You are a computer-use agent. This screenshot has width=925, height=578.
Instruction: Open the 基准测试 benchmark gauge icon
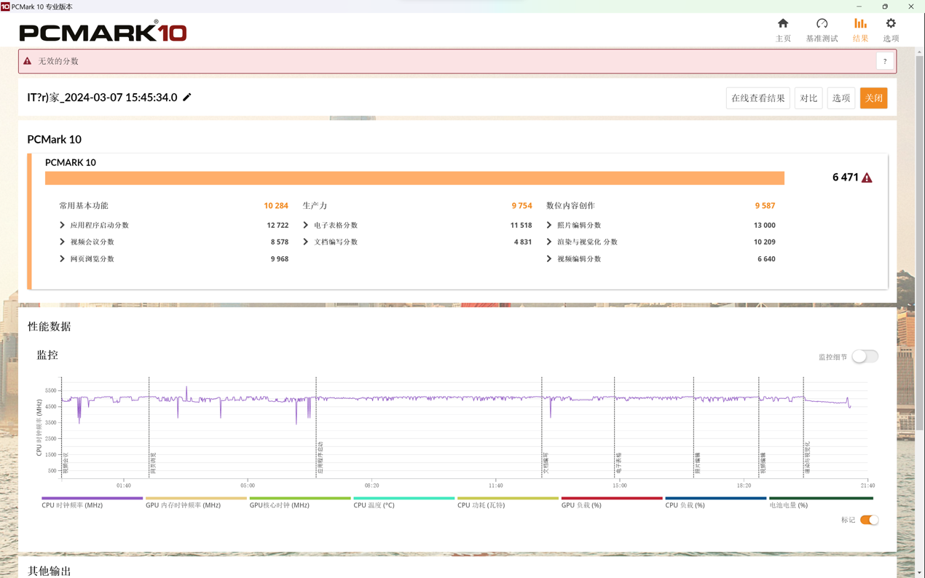[822, 24]
